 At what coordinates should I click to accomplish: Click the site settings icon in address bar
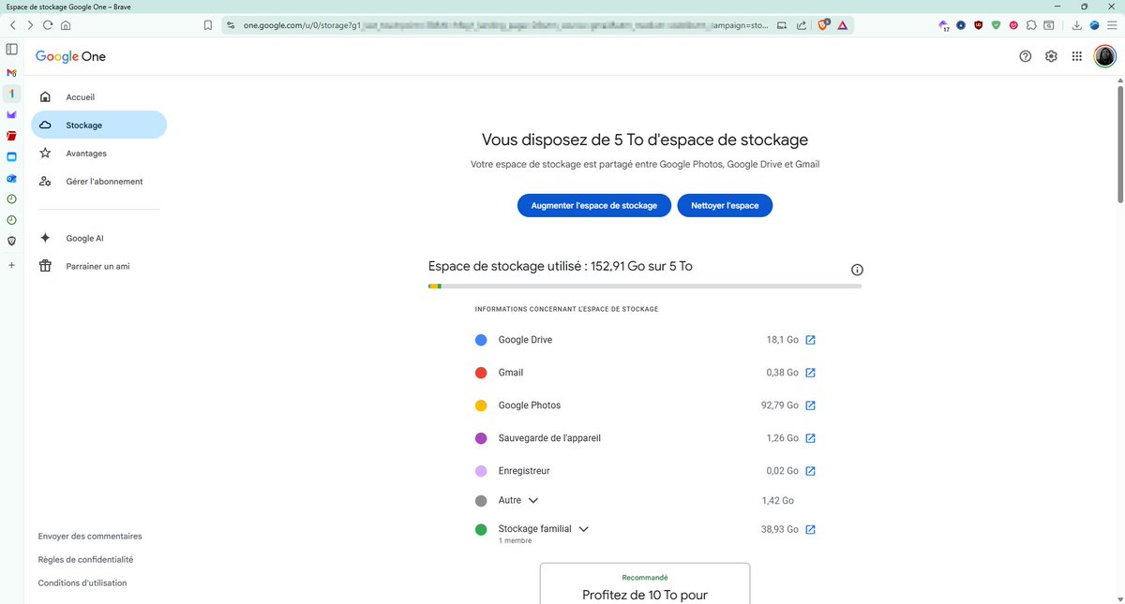(231, 25)
